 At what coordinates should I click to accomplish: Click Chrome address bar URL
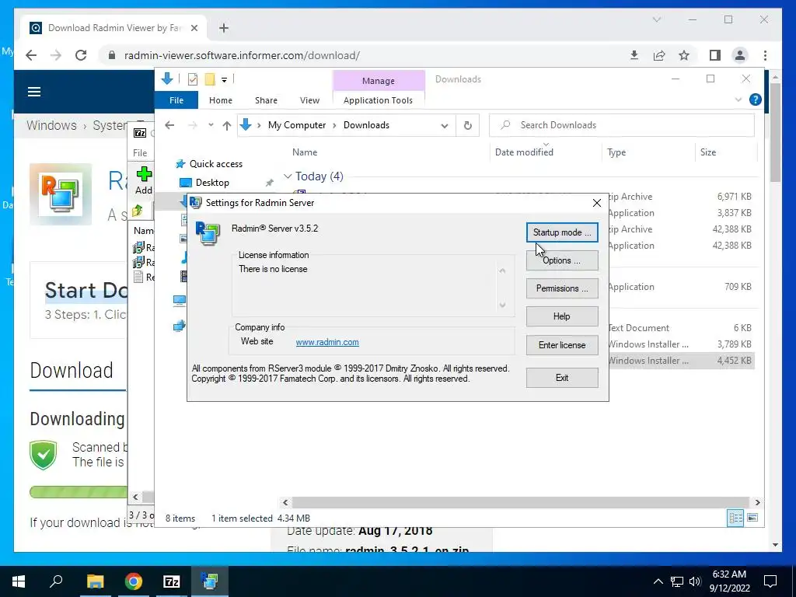[243, 55]
